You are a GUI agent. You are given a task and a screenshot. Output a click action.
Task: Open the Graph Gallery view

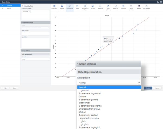click(54, 7)
